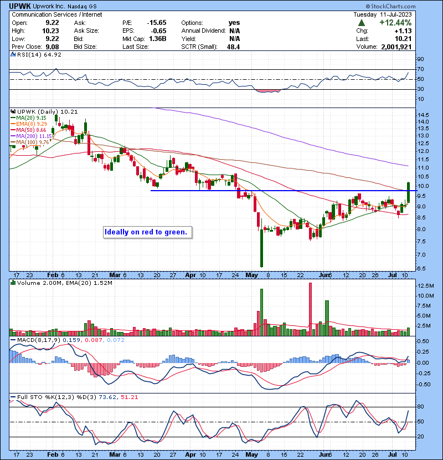
Task: Click the MACD(8,17,9) panel label
Action: [x=39, y=340]
